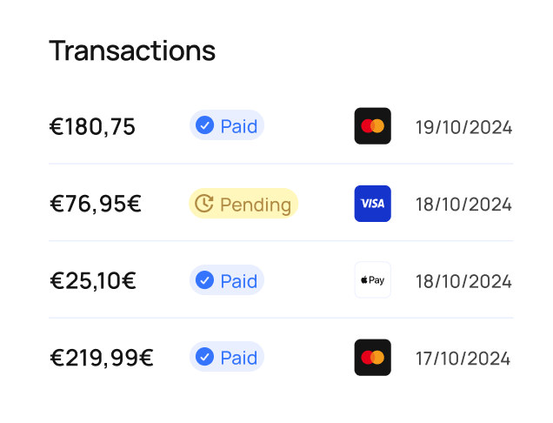Click the Paid badge for €180,75
The height and width of the screenshot is (423, 553).
tap(227, 126)
